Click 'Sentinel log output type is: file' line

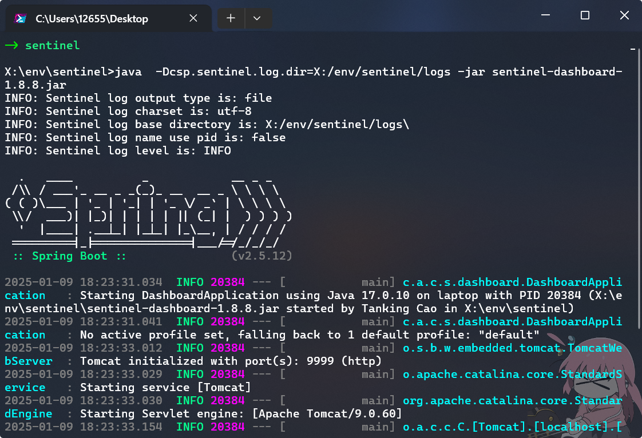138,98
